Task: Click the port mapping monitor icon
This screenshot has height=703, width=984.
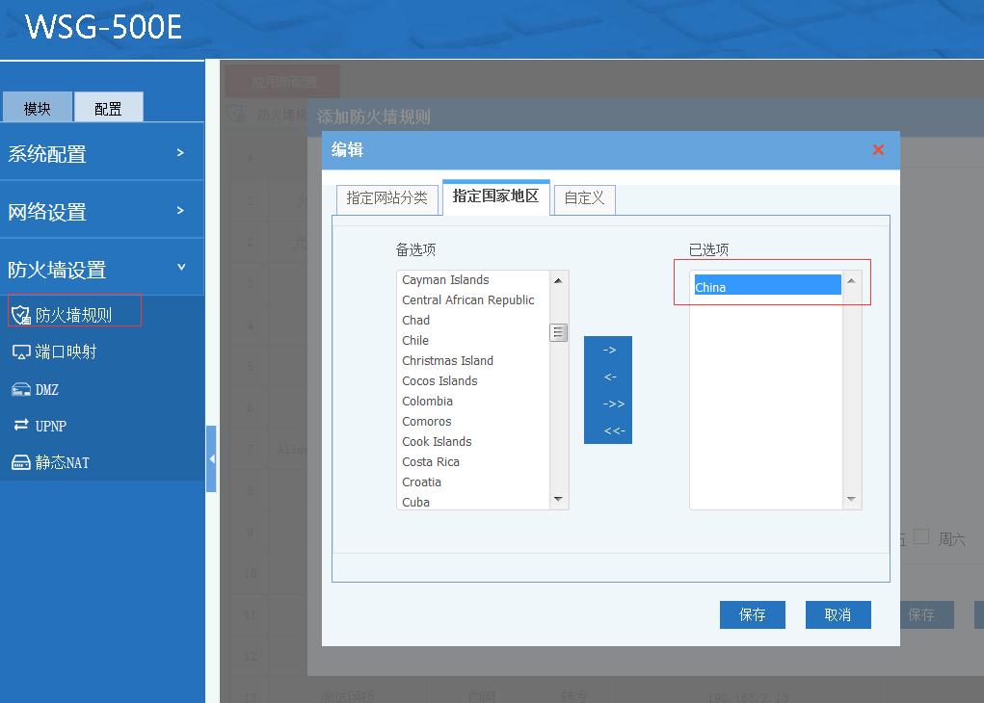Action: pyautogui.click(x=21, y=352)
